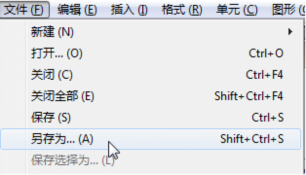This screenshot has height=175, width=306.
Task: Click the Ctrl+F4 shortcut beside 关闭
Action: [265, 74]
